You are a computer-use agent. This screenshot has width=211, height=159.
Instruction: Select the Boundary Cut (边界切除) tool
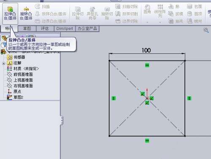(126, 21)
